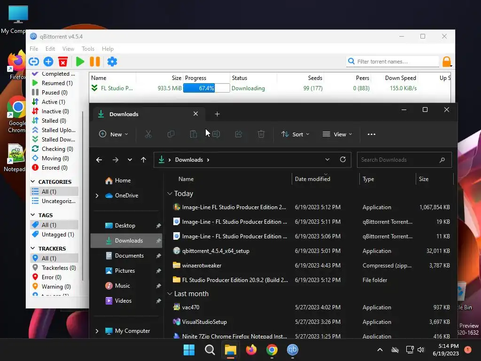Image resolution: width=481 pixels, height=361 pixels.
Task: Click the orange lock UI icon
Action: [x=447, y=62]
